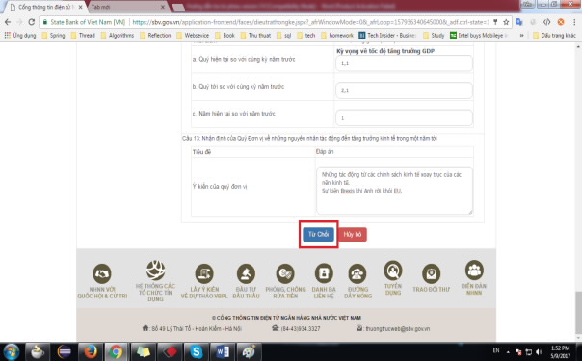Open Hệ thống các tổ chức tín dụng icon
The image size is (582, 361).
[155, 270]
